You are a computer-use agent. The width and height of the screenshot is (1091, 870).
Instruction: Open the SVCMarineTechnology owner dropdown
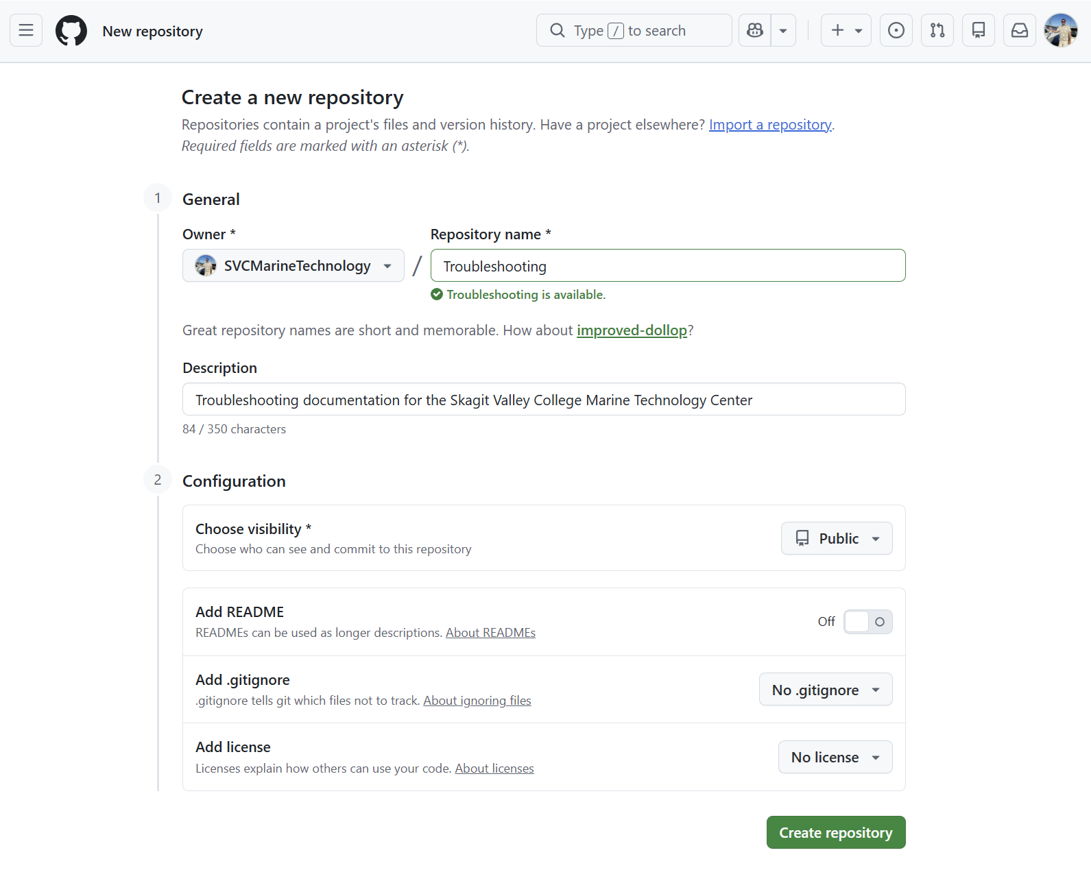coord(293,266)
